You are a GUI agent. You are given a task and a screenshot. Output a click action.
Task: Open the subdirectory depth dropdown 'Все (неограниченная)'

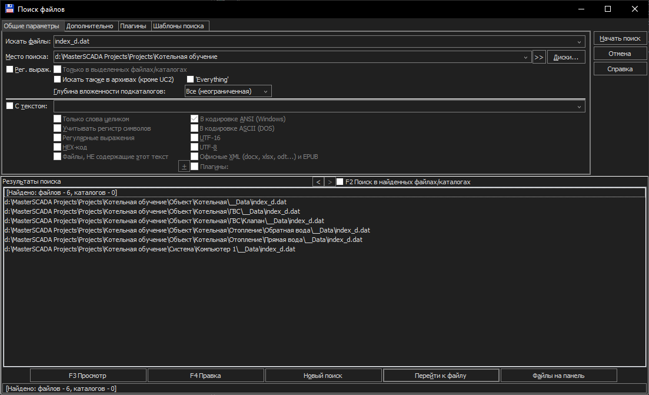[x=228, y=91]
